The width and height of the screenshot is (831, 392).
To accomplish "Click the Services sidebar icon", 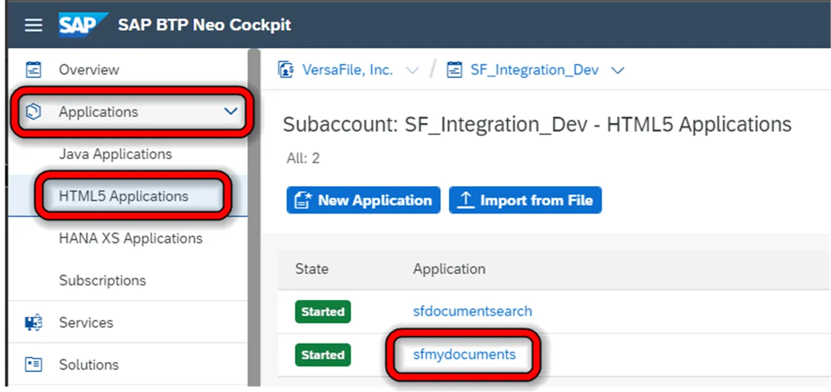I will tap(33, 322).
